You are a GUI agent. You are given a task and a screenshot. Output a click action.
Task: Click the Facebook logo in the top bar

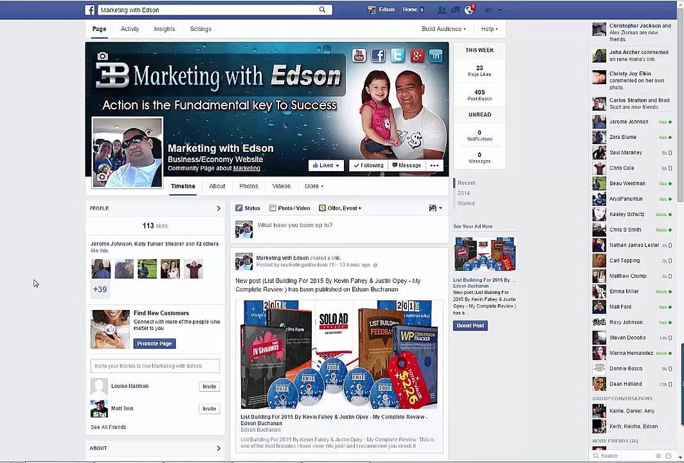[x=90, y=10]
